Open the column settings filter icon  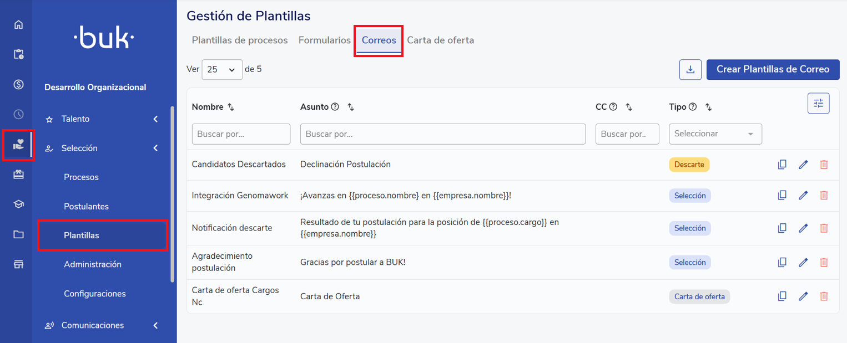(818, 103)
